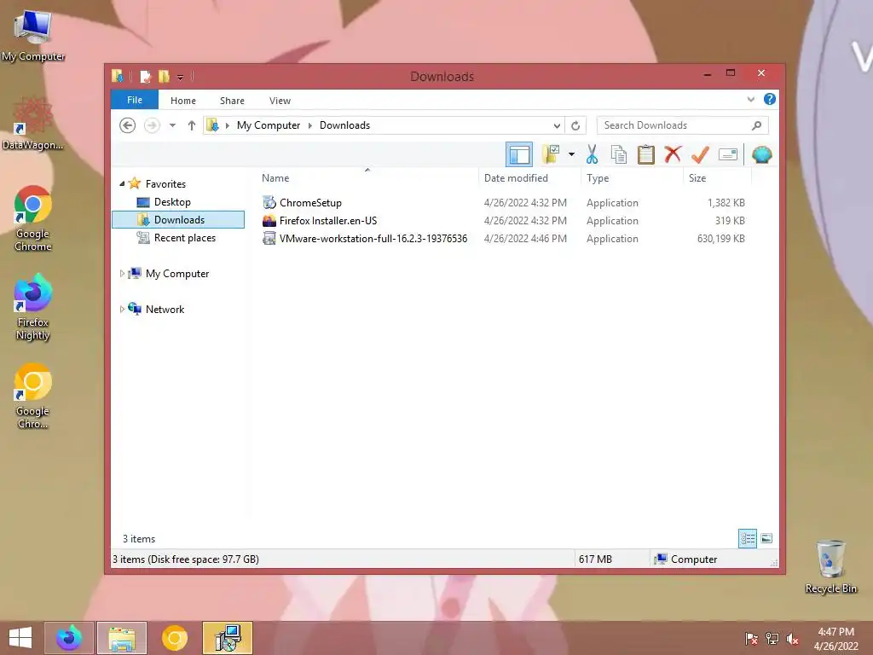Open Chrome Canary from the taskbar
Screen dimensions: 873x655
[x=174, y=638]
